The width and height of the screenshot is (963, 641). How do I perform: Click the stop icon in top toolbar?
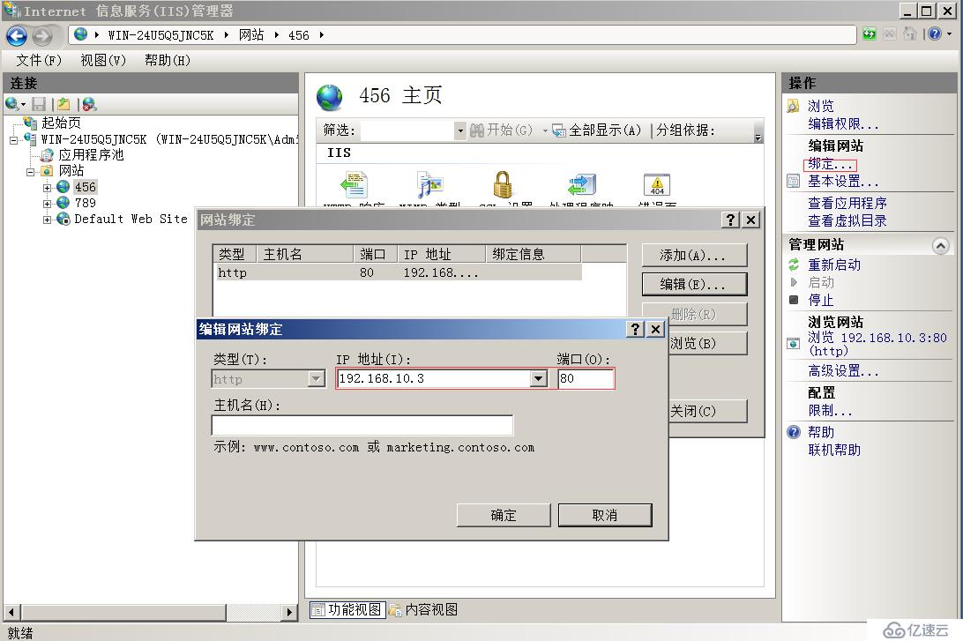(x=889, y=34)
